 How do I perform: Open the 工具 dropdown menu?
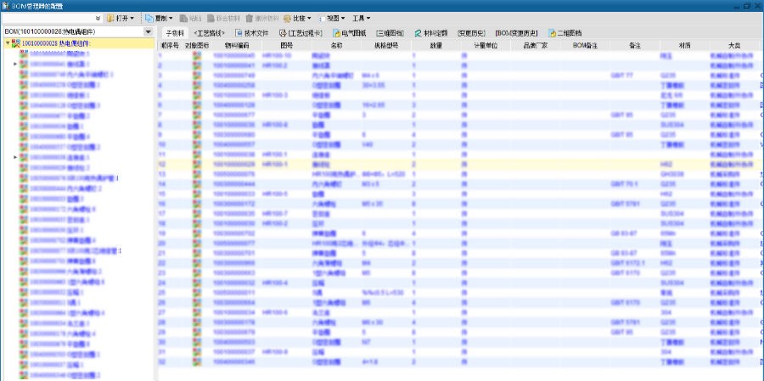pyautogui.click(x=362, y=18)
